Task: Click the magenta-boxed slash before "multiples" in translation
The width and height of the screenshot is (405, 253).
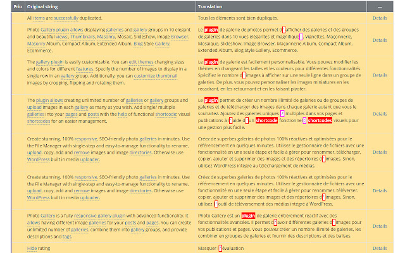Action: [282, 114]
